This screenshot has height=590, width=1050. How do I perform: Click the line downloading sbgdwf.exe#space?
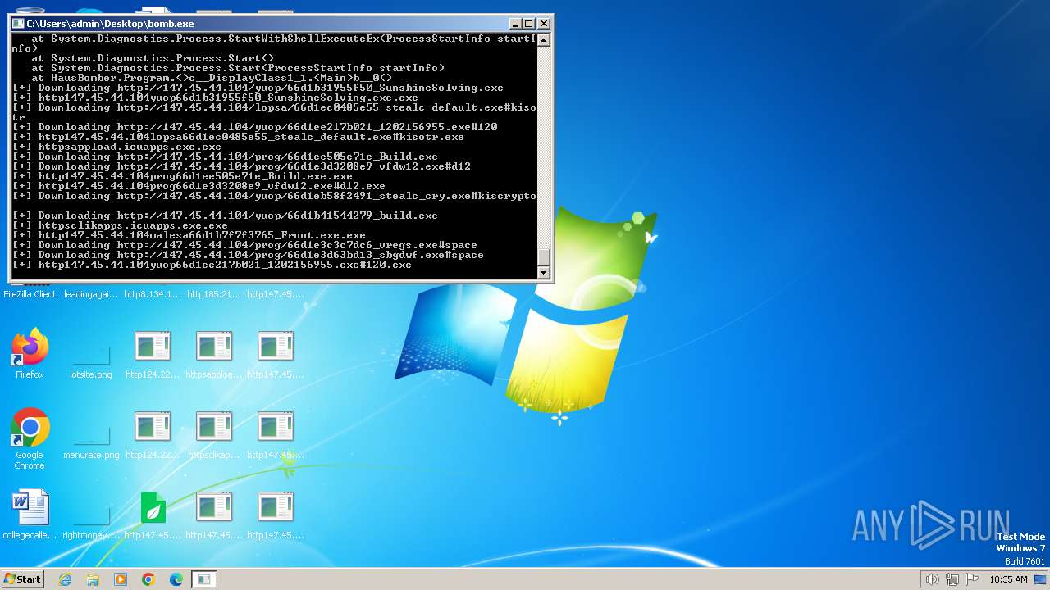pos(248,255)
